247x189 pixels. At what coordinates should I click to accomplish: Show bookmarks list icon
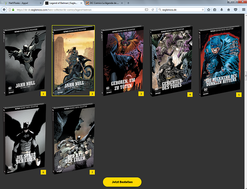[x=215, y=10]
